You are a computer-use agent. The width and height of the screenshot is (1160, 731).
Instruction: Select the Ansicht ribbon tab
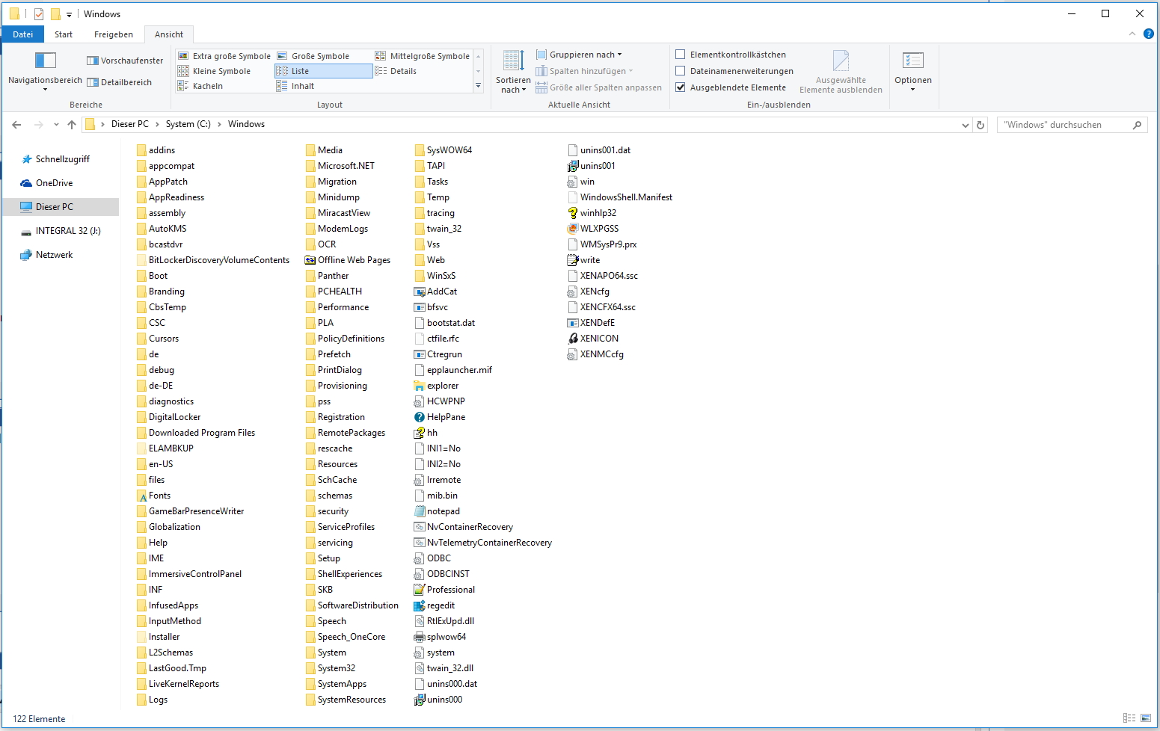(x=169, y=34)
